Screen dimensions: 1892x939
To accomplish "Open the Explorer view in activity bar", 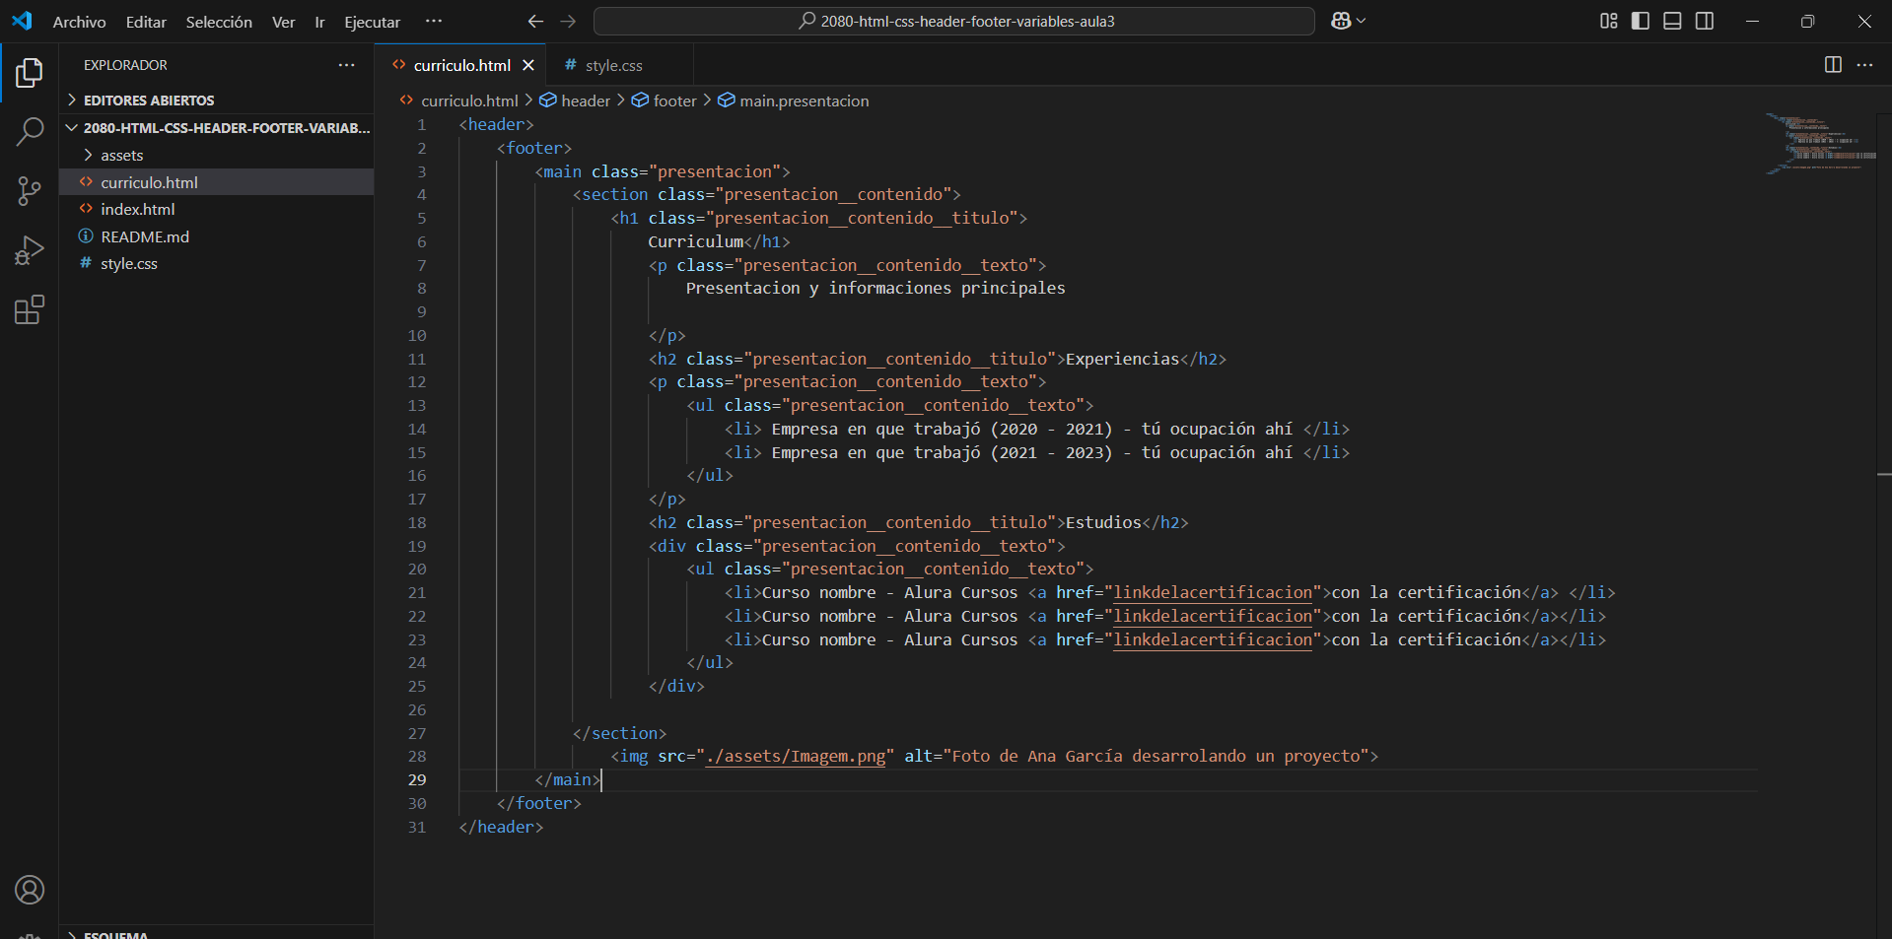I will pyautogui.click(x=30, y=72).
